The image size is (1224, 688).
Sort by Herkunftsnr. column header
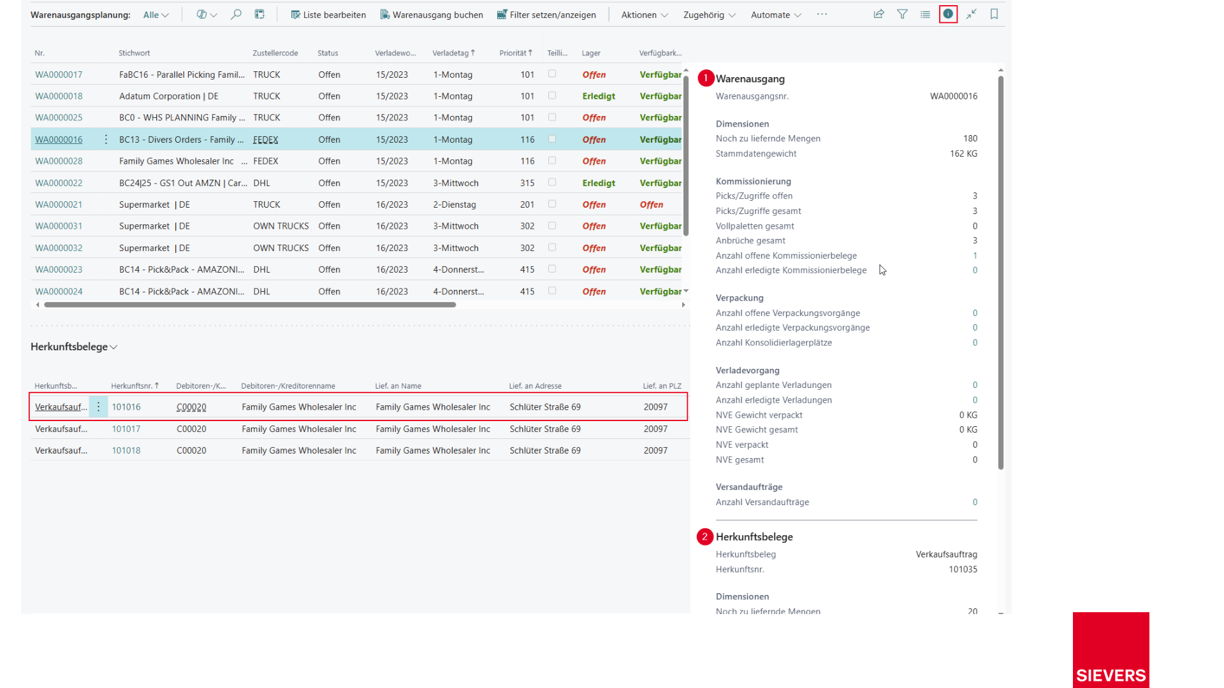(x=135, y=385)
